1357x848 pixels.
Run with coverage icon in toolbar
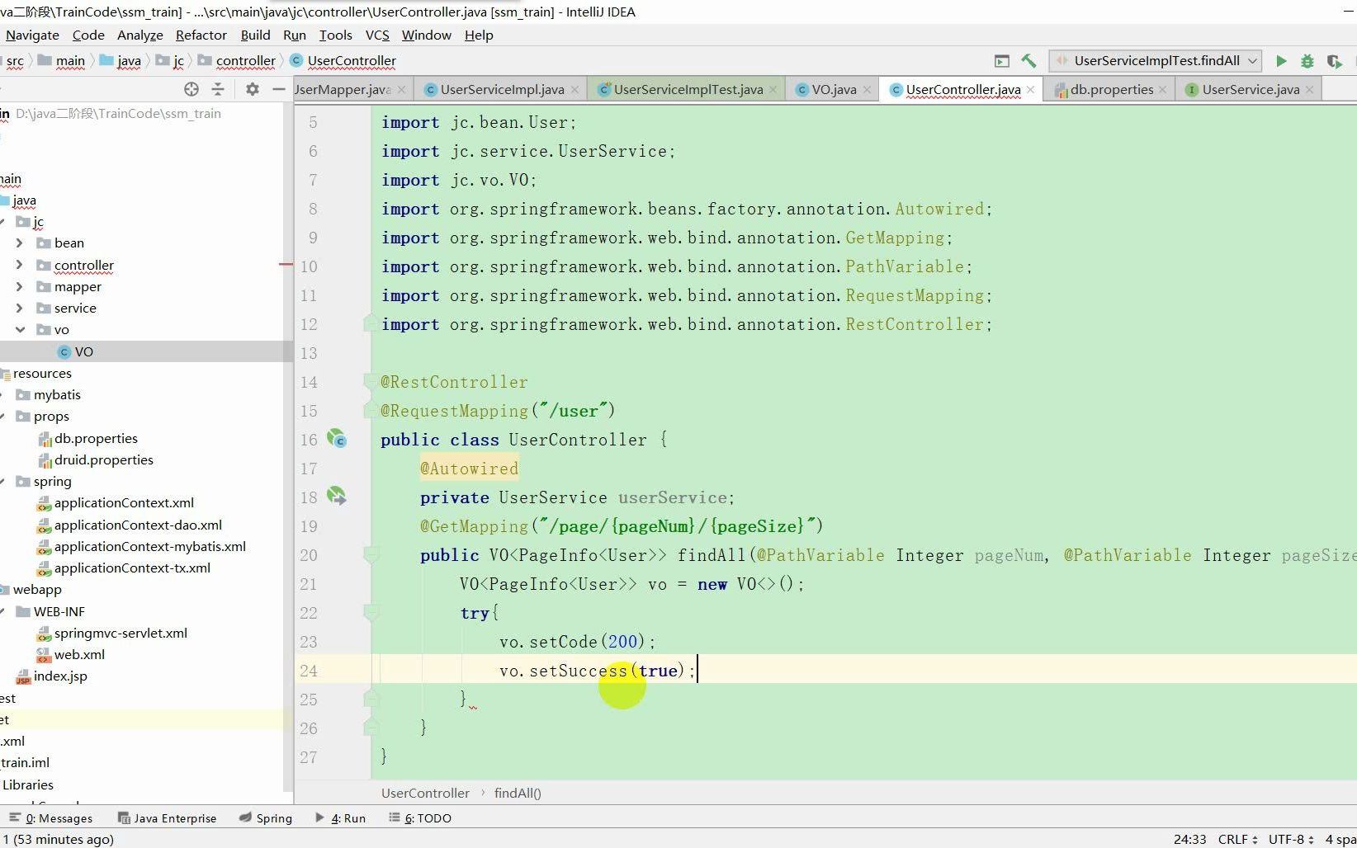tap(1334, 61)
